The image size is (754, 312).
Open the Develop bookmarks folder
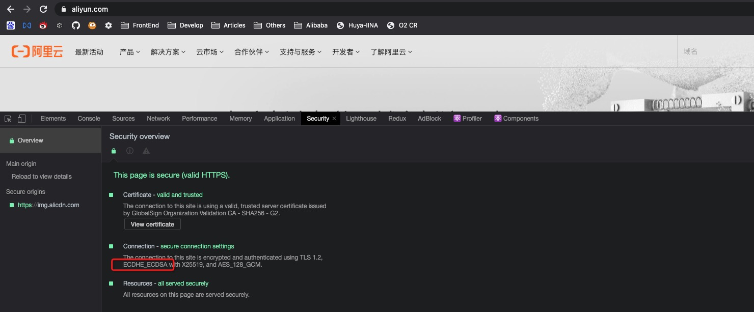tap(185, 25)
